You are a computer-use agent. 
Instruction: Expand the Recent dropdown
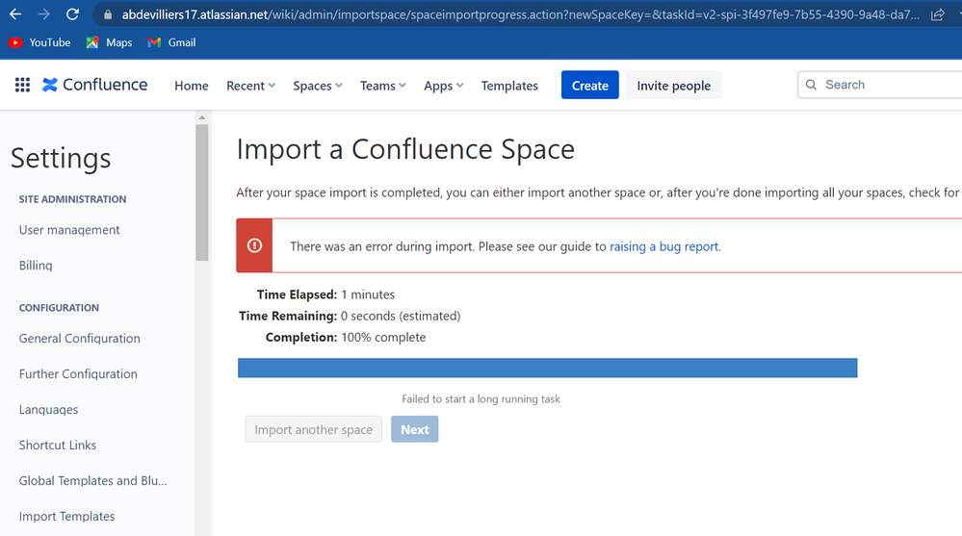click(x=251, y=86)
